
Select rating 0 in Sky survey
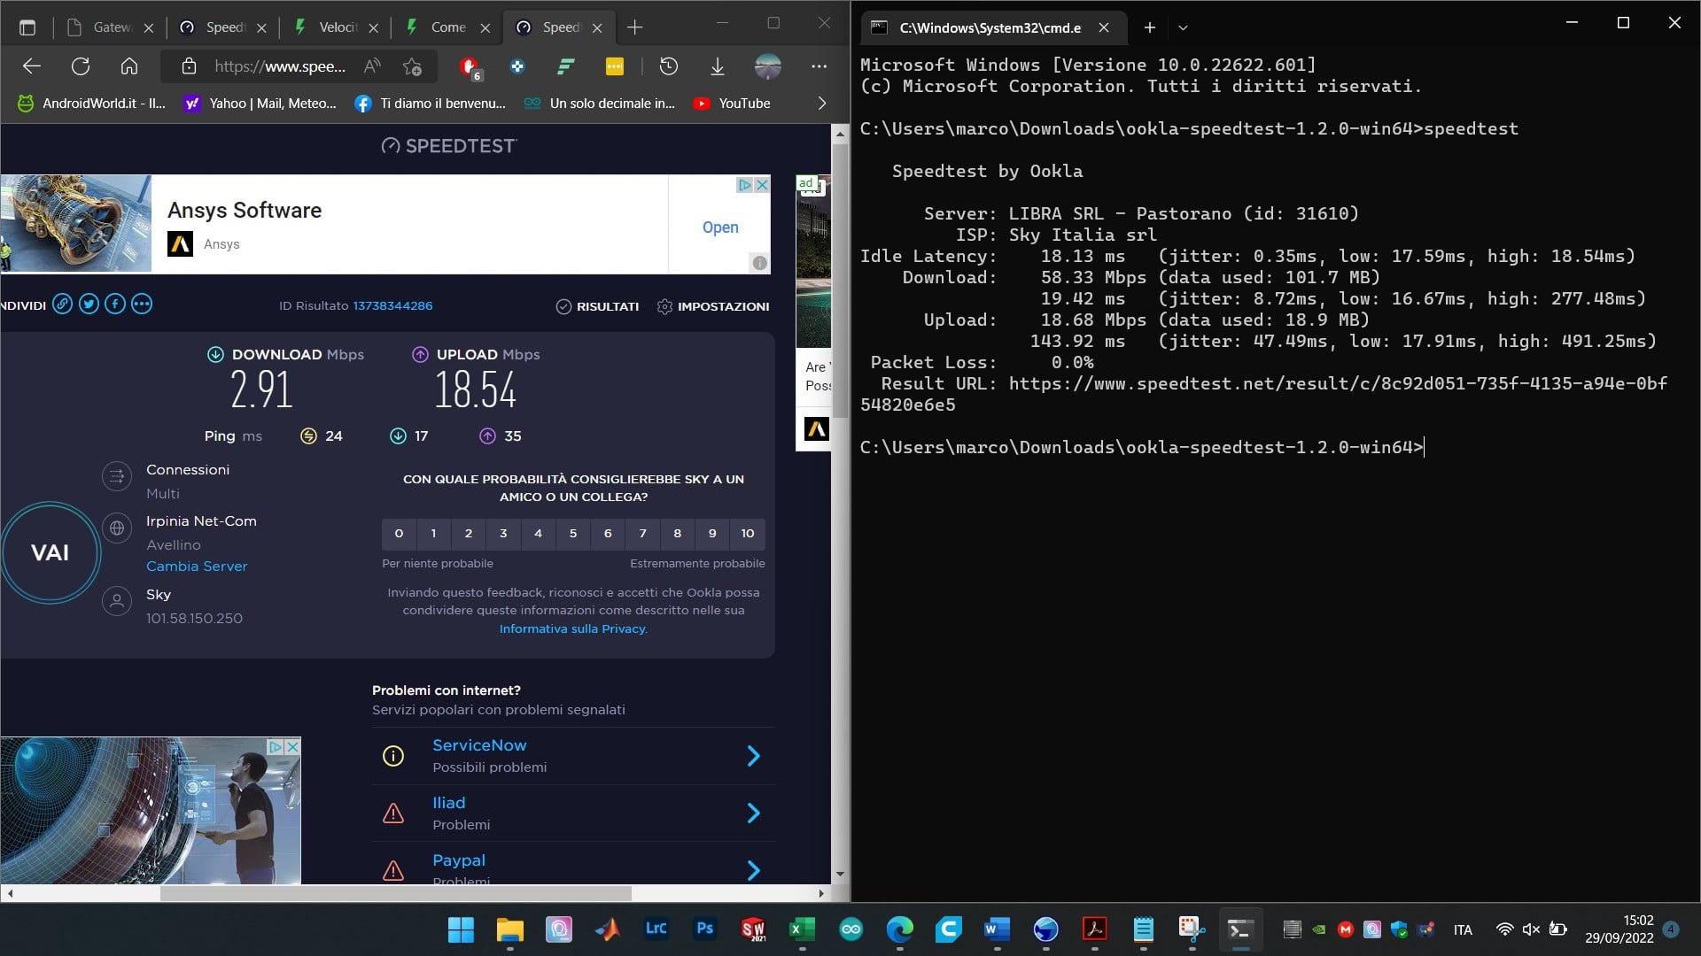pos(399,534)
